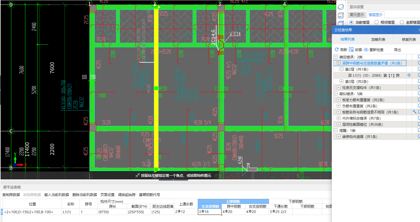Collapse 第2层 (共1条) node
The image size is (420, 222).
point(342,69)
